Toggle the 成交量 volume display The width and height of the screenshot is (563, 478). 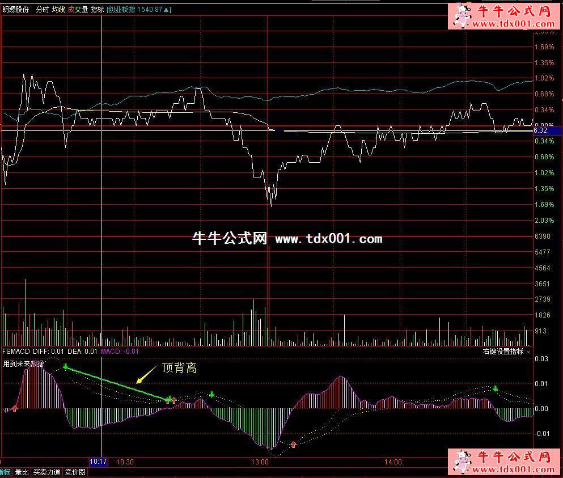click(x=78, y=10)
